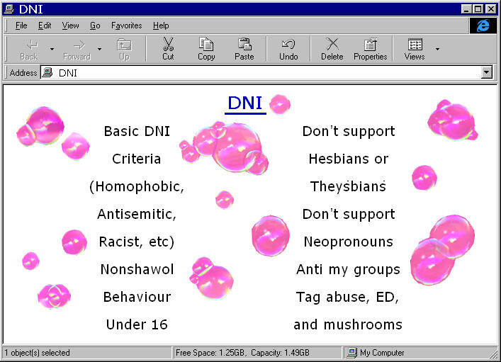Viewport: 501px width, 362px height.
Task: Open the Favorites menu
Action: [126, 26]
